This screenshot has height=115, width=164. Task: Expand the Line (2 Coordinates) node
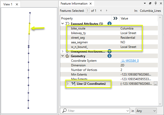68,84
